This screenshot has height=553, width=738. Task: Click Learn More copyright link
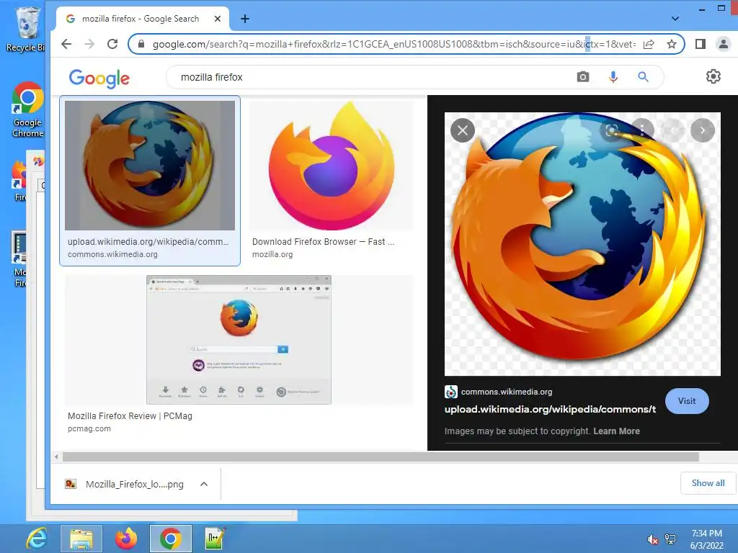coord(616,431)
